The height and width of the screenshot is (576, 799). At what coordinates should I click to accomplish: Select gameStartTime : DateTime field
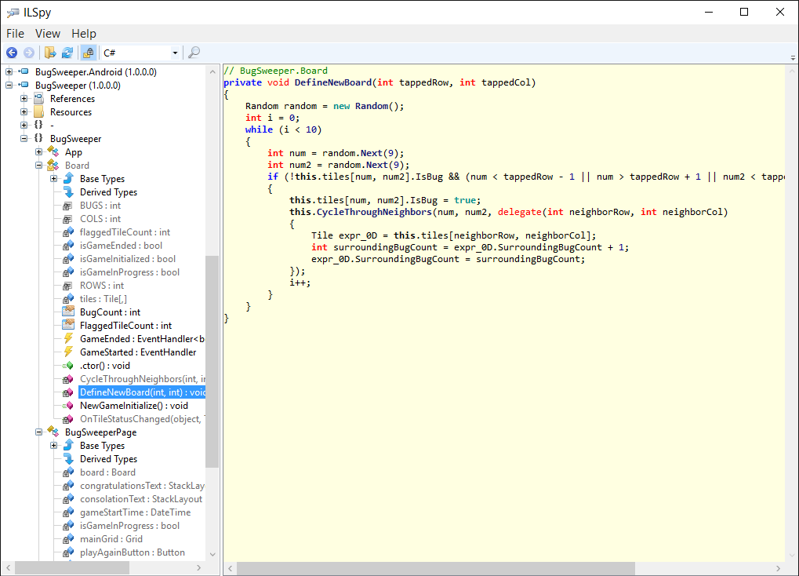coord(135,512)
